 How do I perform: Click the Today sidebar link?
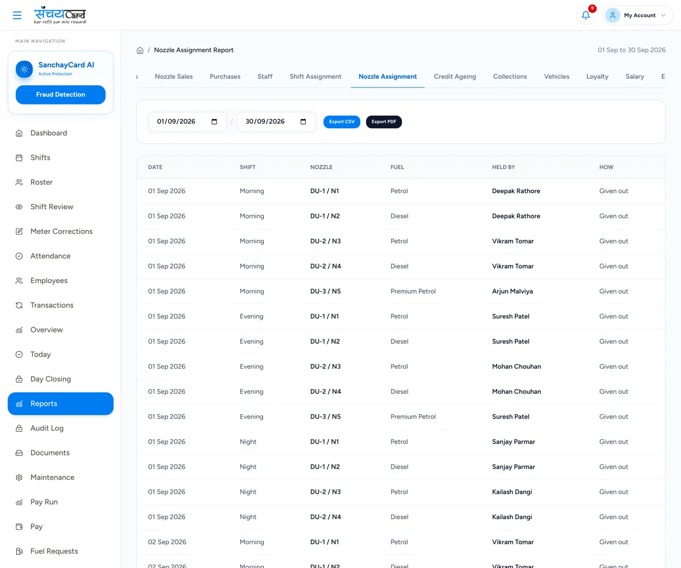(x=61, y=354)
